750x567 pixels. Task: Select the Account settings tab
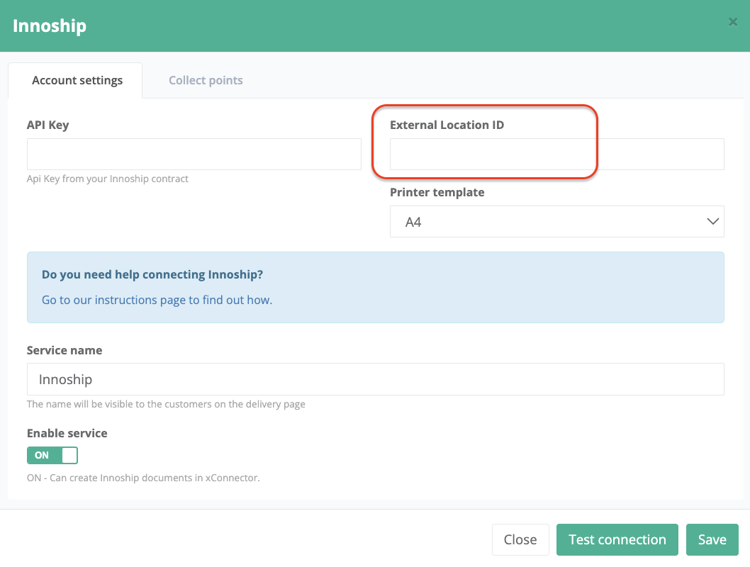[76, 80]
